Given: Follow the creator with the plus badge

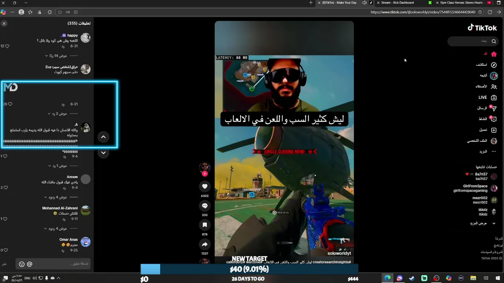Looking at the screenshot, I should click(205, 174).
